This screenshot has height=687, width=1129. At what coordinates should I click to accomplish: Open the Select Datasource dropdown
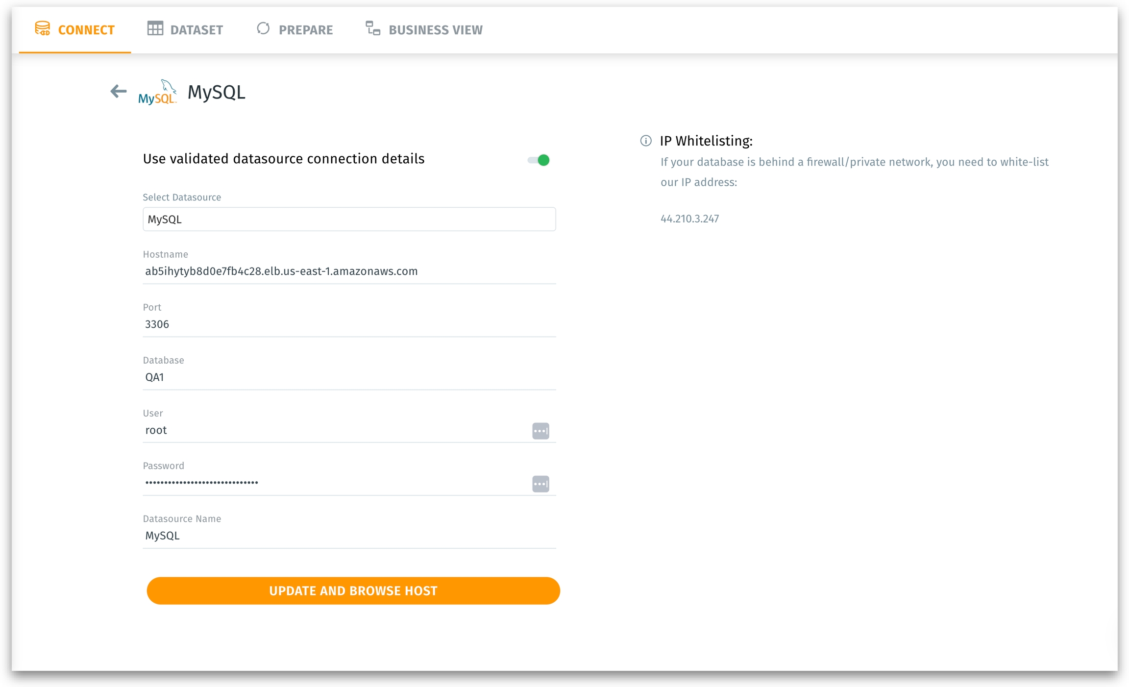pyautogui.click(x=349, y=219)
